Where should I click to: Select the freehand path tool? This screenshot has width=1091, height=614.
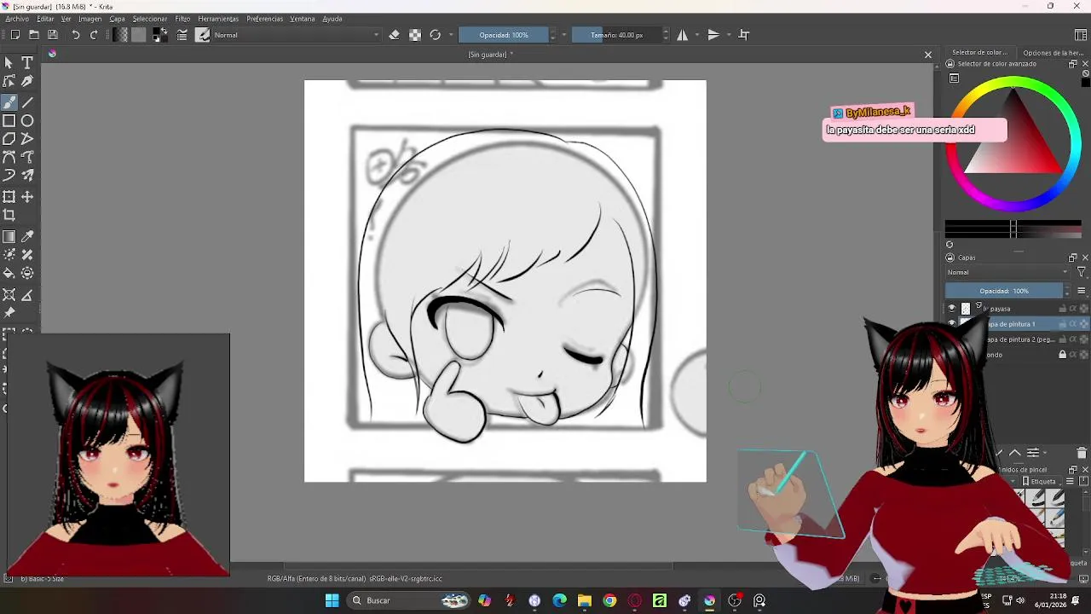point(27,157)
